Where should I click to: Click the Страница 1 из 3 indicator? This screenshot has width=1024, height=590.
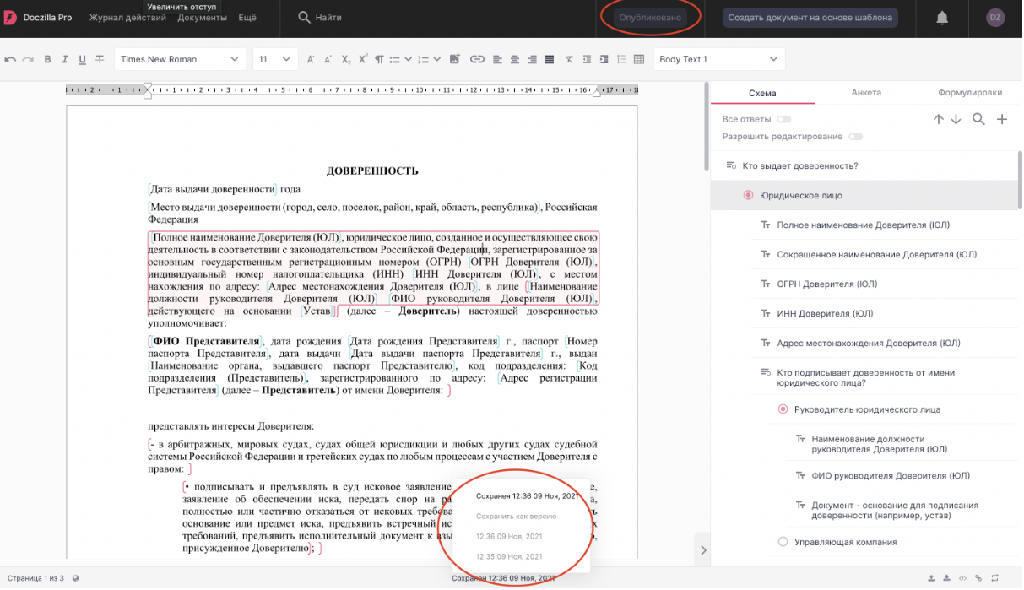point(35,578)
